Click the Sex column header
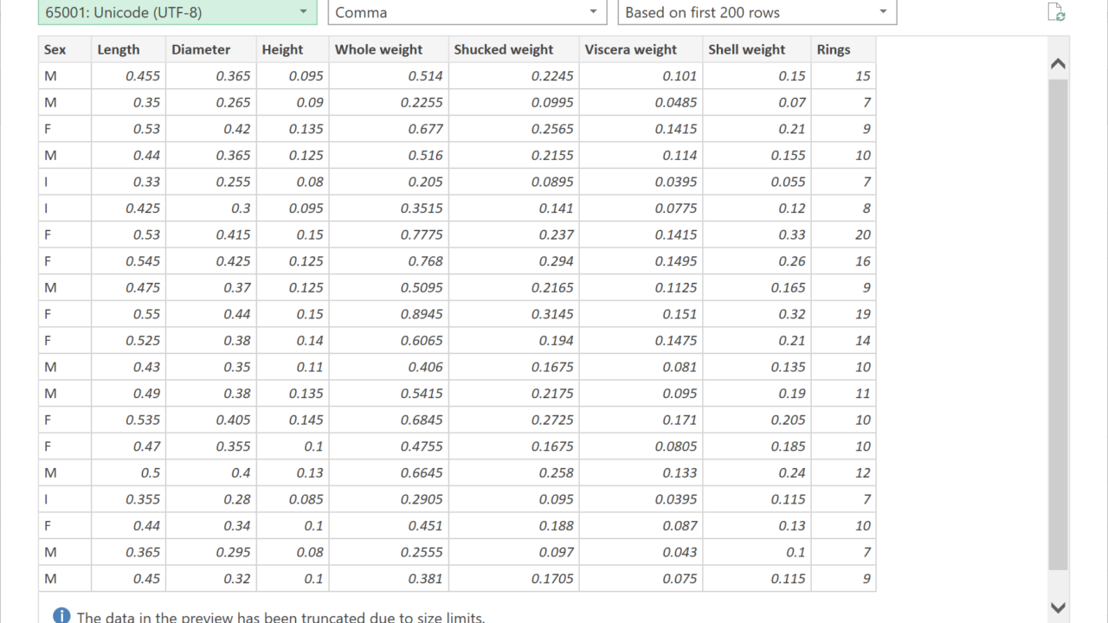The width and height of the screenshot is (1108, 623). 65,49
